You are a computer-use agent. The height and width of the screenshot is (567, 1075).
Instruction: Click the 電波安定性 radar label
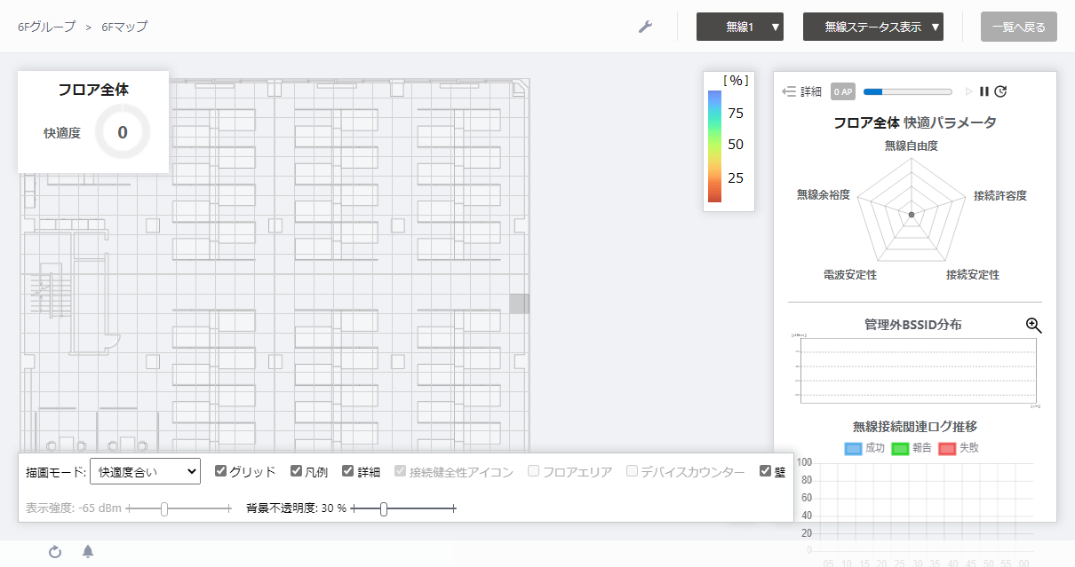point(850,275)
